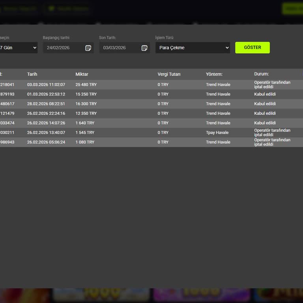Click the Yöntem column header

click(x=214, y=74)
